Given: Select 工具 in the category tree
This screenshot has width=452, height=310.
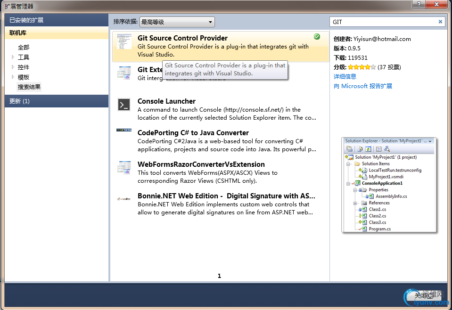Looking at the screenshot, I should [x=24, y=57].
